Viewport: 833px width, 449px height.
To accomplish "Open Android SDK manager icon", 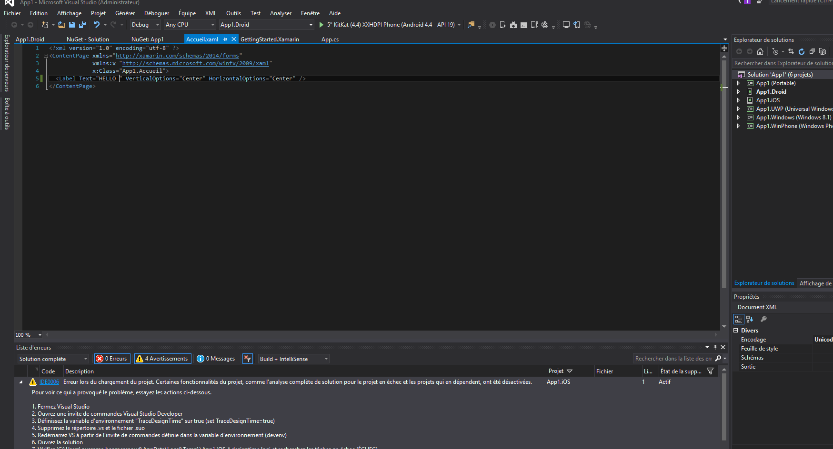I will (513, 25).
